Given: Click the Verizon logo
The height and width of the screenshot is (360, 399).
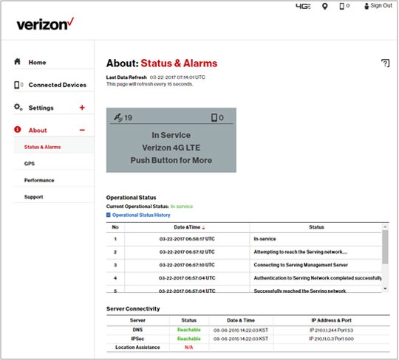Looking at the screenshot, I should pyautogui.click(x=45, y=24).
